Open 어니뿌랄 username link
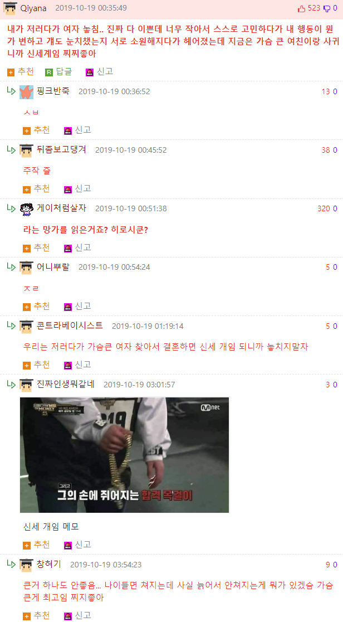Image resolution: width=343 pixels, height=622 pixels. 53,266
